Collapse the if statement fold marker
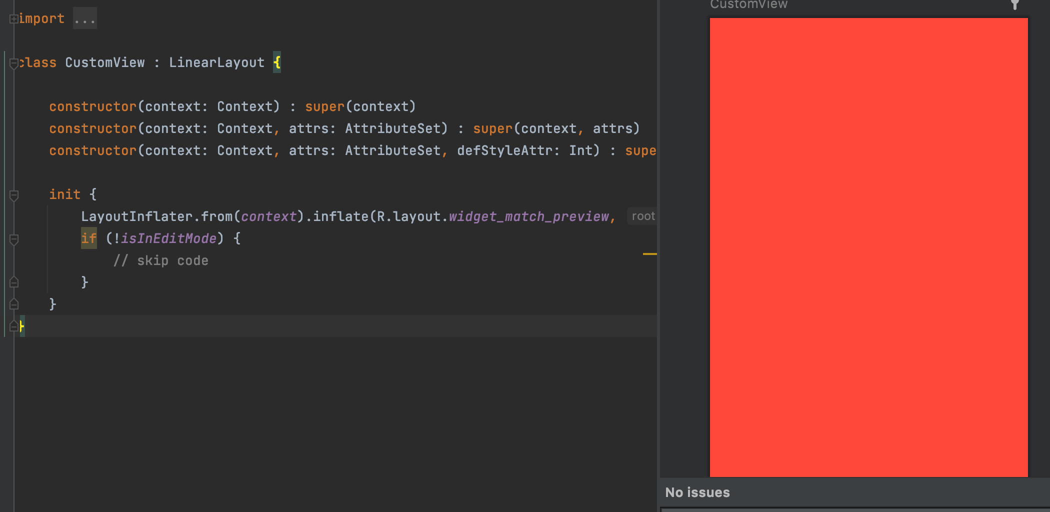Screen dimensions: 1050x512 (14, 239)
